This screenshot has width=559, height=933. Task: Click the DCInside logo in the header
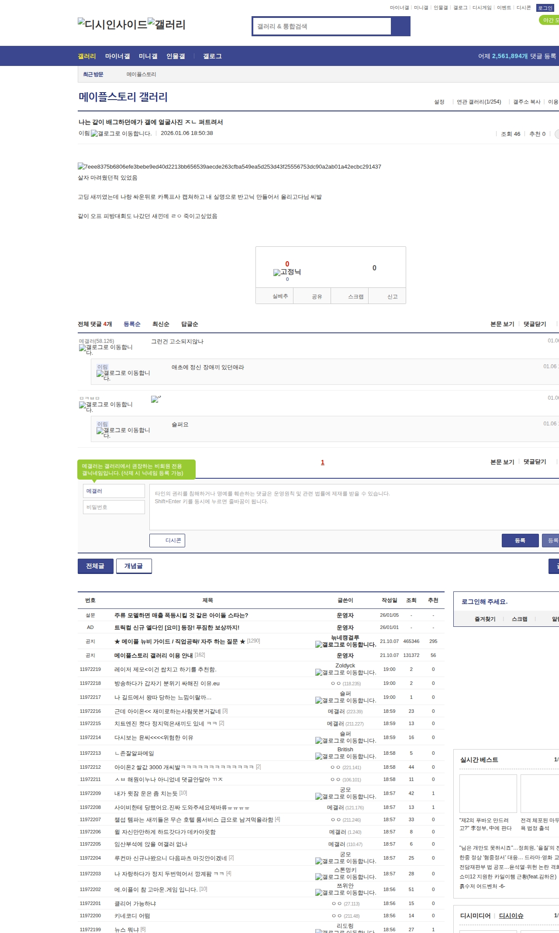click(x=112, y=24)
